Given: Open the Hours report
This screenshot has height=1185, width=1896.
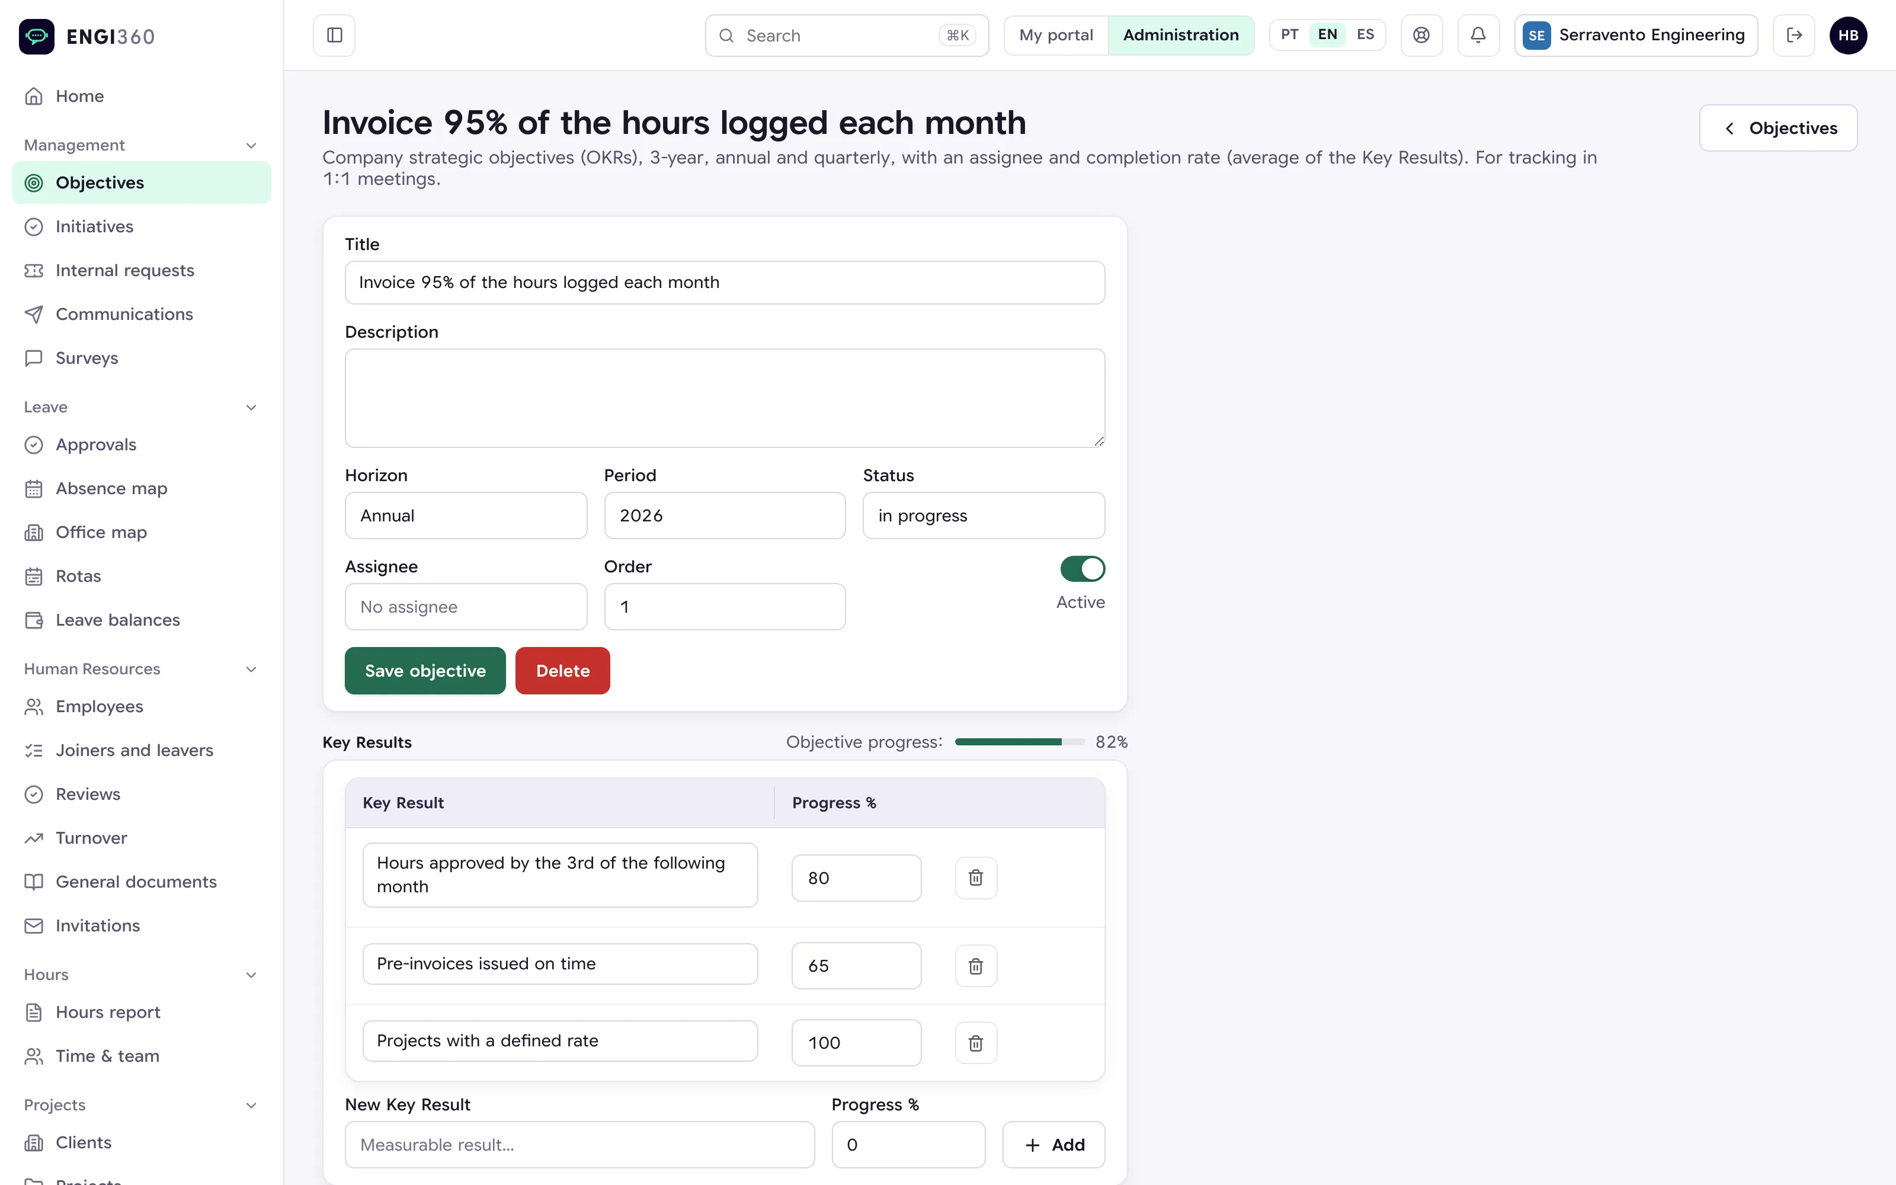Looking at the screenshot, I should tap(142, 1012).
